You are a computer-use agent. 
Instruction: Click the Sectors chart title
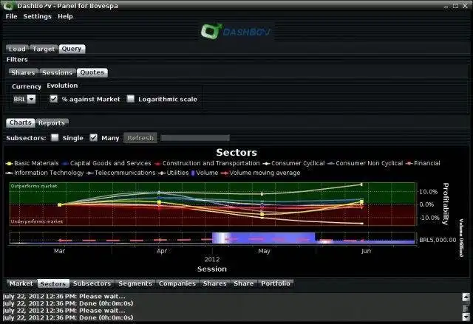236,152
